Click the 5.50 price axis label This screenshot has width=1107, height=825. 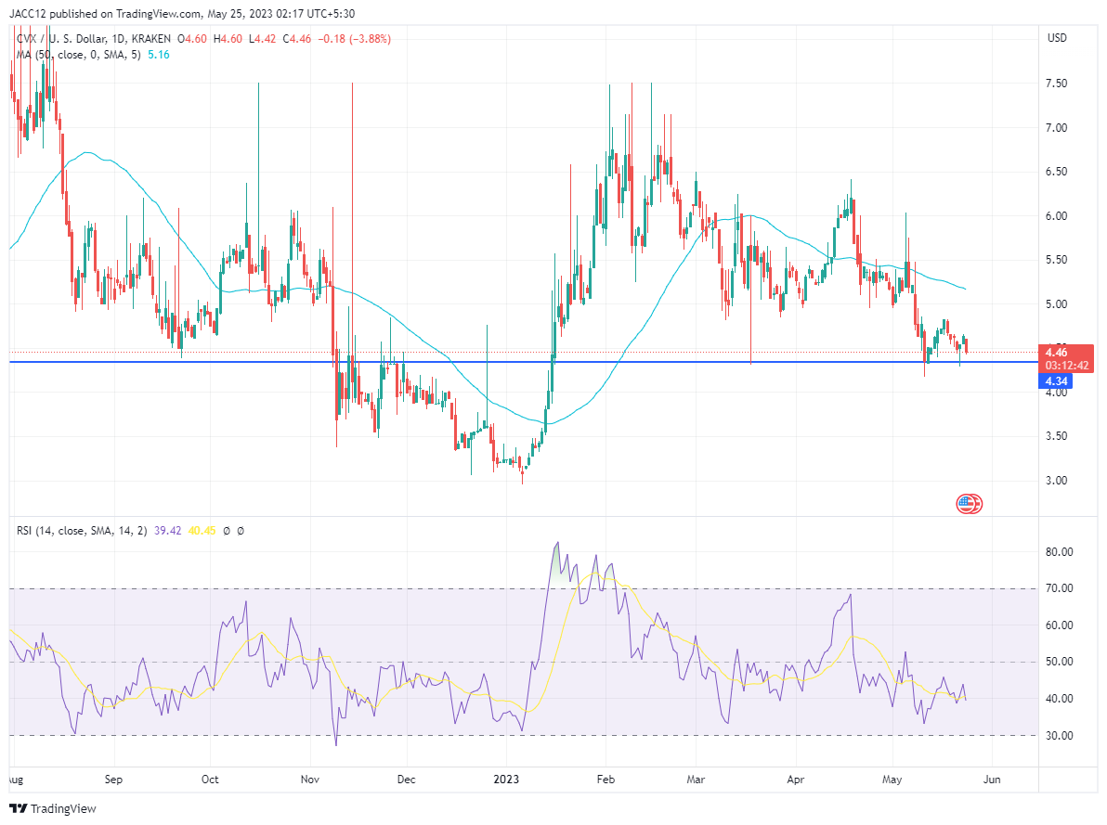coord(1056,260)
